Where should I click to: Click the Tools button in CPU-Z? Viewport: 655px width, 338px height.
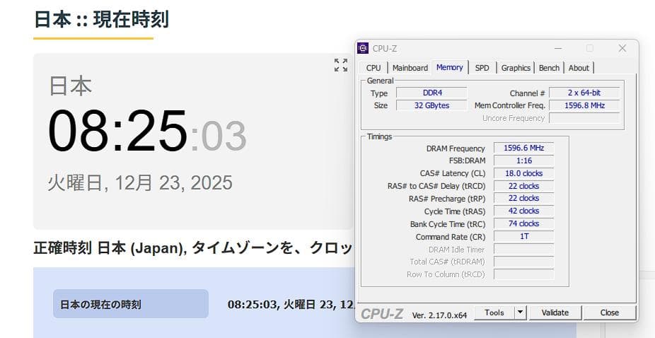point(494,313)
